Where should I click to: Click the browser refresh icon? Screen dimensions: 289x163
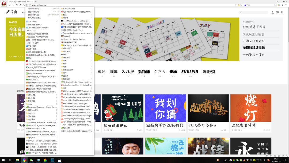click(x=17, y=5)
